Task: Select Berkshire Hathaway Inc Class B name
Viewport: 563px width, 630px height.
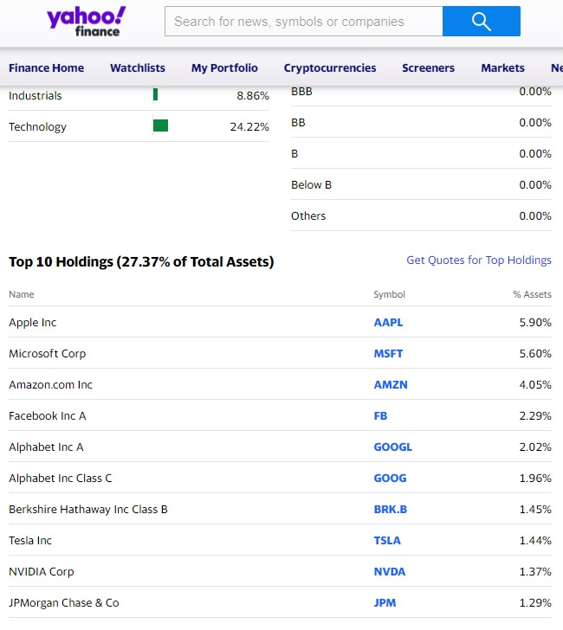Action: (88, 510)
